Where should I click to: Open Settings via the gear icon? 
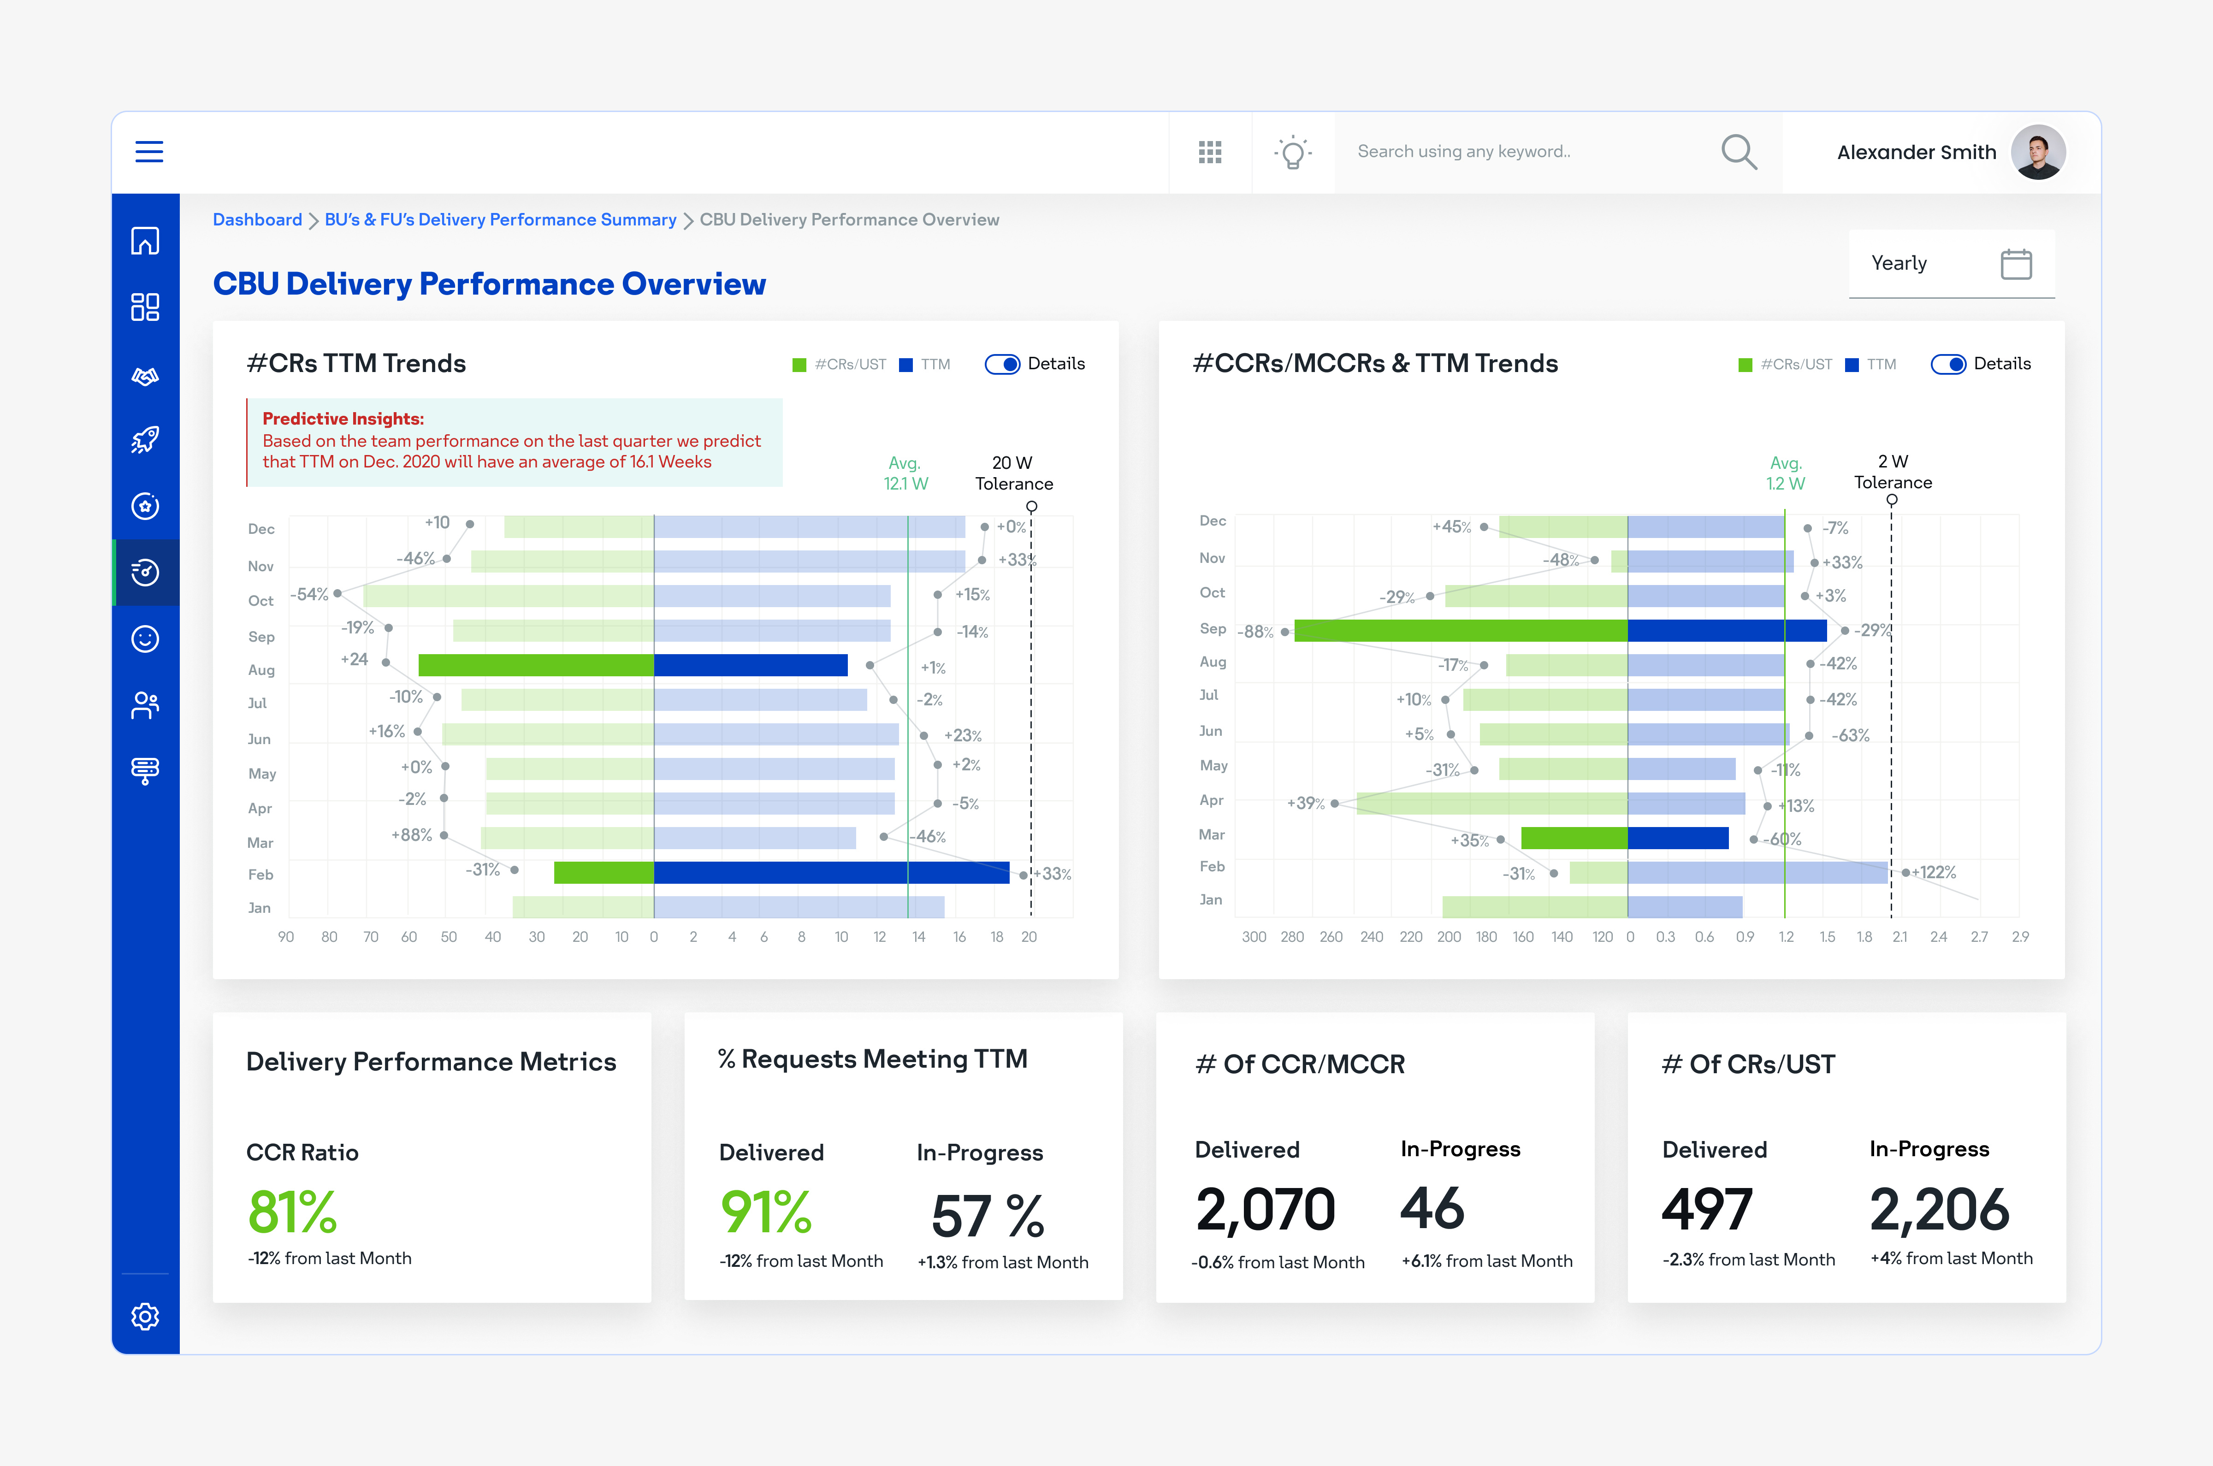[x=146, y=1317]
